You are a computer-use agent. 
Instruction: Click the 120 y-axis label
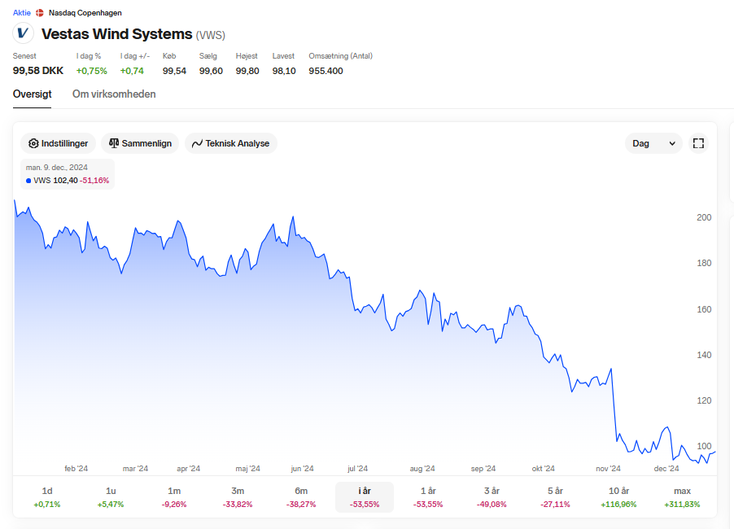[704, 400]
